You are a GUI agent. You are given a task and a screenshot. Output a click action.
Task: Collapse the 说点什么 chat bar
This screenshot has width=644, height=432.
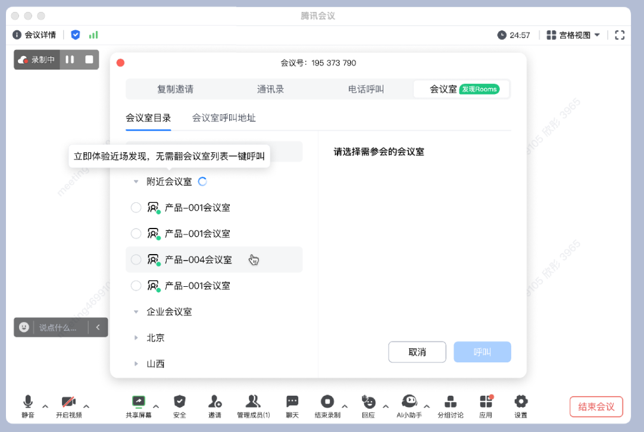click(x=98, y=327)
